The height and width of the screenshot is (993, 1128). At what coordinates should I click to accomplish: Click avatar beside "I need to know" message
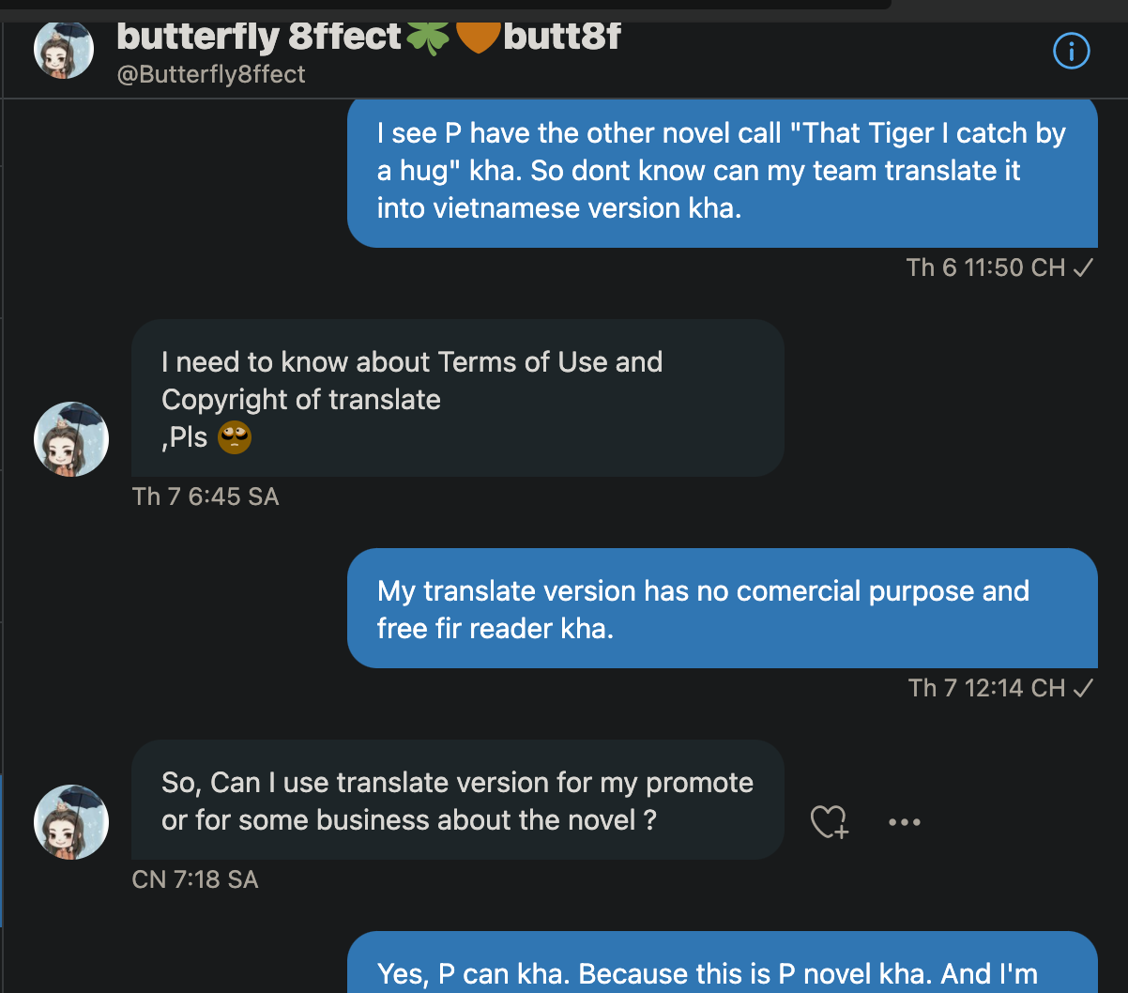point(71,439)
